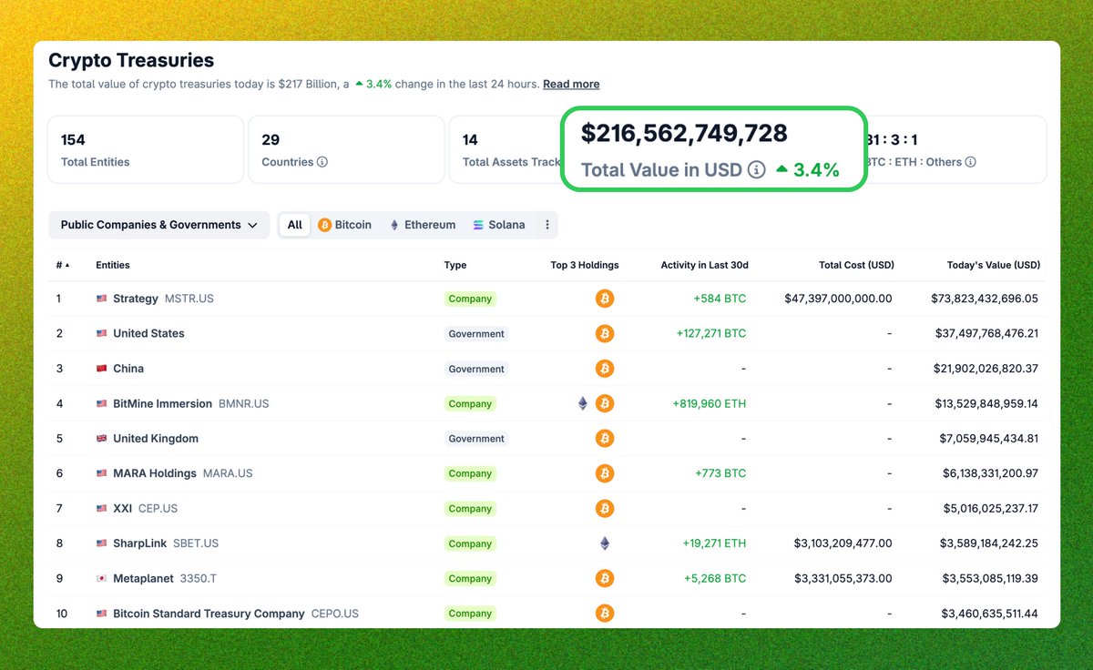The image size is (1093, 670).
Task: Click the +5,268 BTC activity value
Action: click(715, 578)
